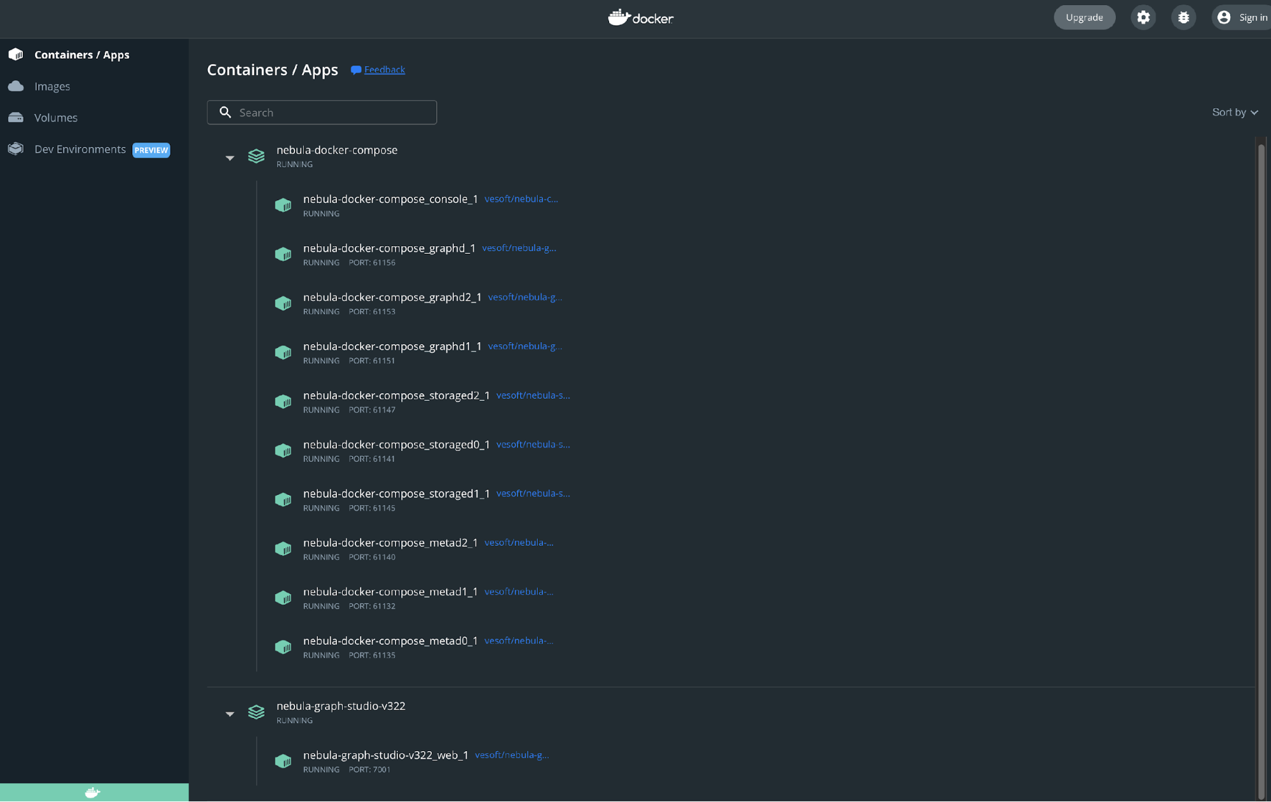
Task: Click the nebula-graph-studio-v322 stack icon
Action: coord(256,712)
